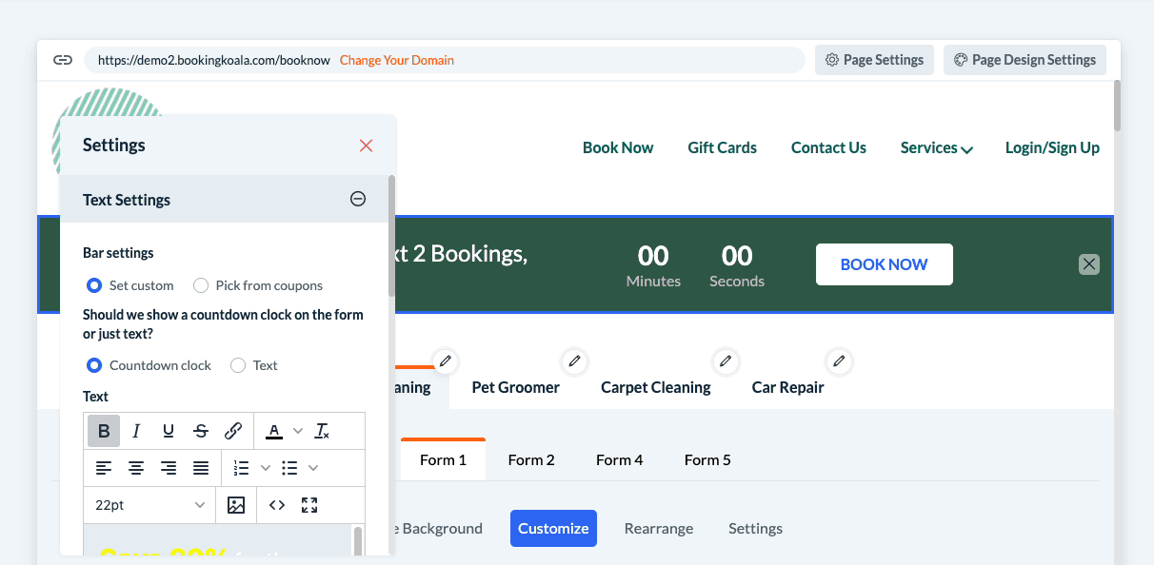This screenshot has height=565, width=1154.
Task: Open the 22pt font size dropdown
Action: [x=149, y=505]
